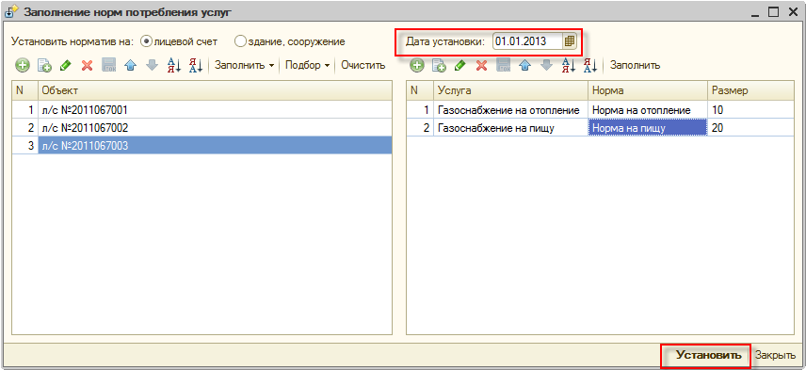
Task: Select row л/с №2011067003
Action: point(202,146)
